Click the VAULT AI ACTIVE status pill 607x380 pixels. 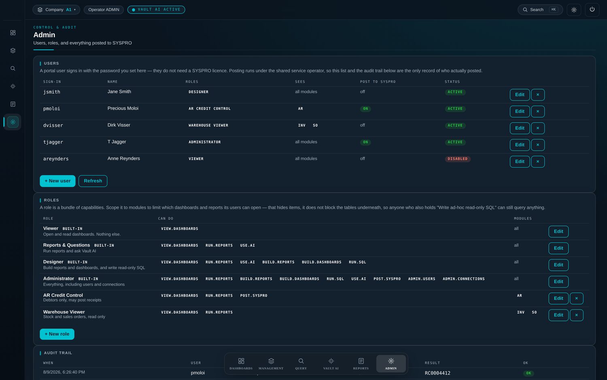tap(156, 10)
